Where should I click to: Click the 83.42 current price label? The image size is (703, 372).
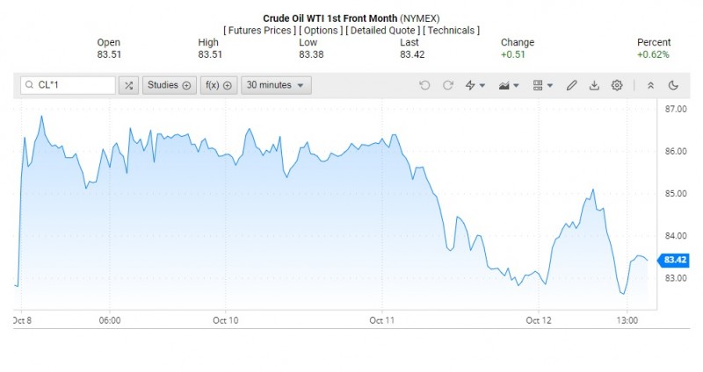[x=674, y=260]
